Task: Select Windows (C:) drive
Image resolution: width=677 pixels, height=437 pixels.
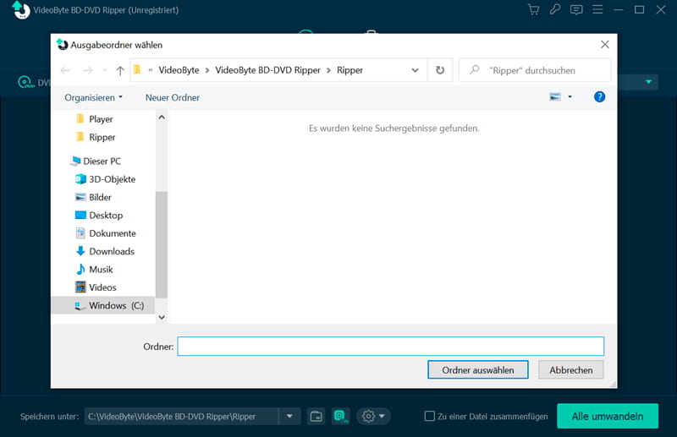Action: click(x=102, y=305)
